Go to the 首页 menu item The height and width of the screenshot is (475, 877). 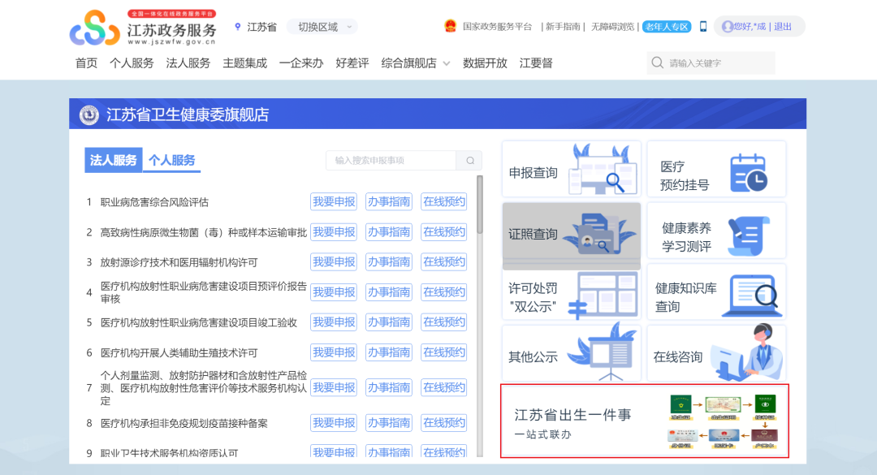click(x=86, y=63)
